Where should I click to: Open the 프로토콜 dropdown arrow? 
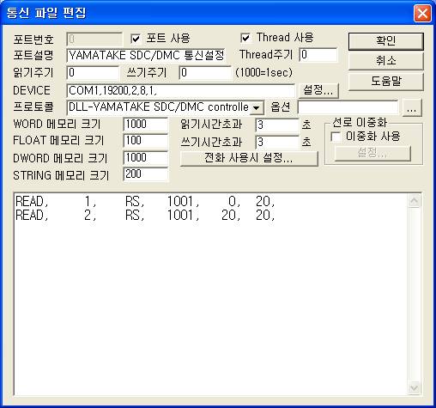pyautogui.click(x=257, y=107)
